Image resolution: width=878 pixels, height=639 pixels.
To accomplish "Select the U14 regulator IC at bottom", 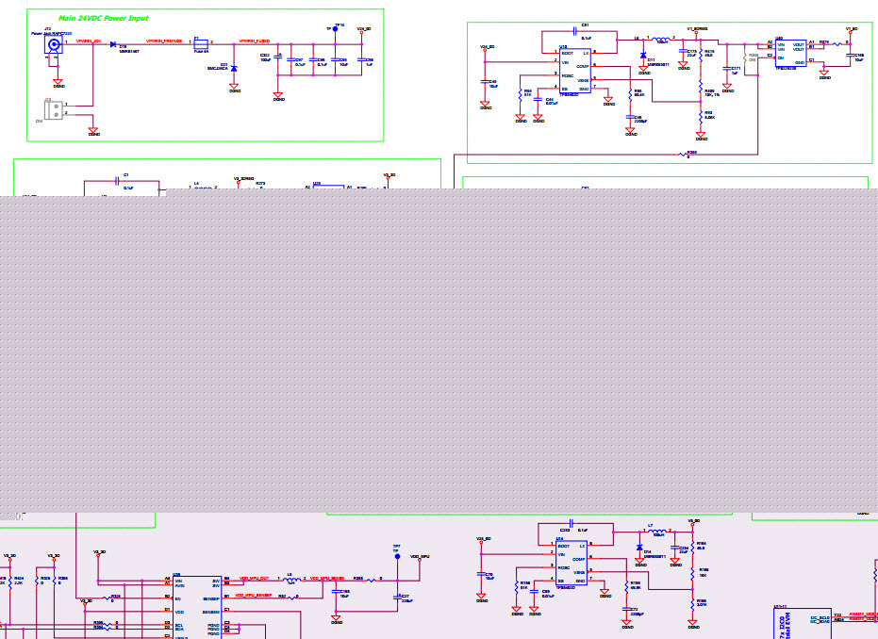I will [572, 563].
